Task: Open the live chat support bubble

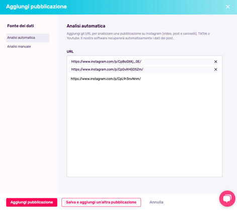Action: click(x=227, y=198)
